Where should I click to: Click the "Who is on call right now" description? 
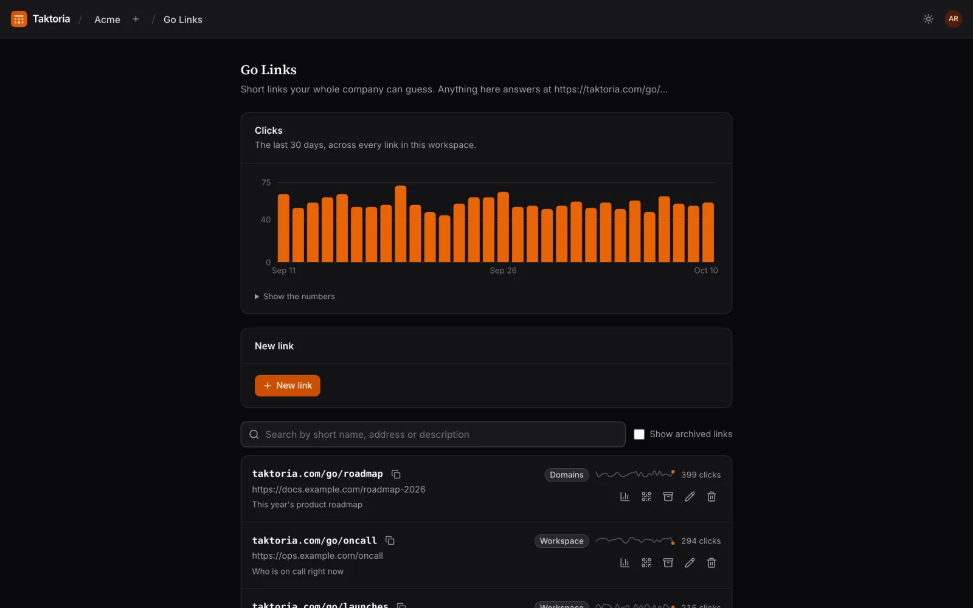pyautogui.click(x=297, y=572)
